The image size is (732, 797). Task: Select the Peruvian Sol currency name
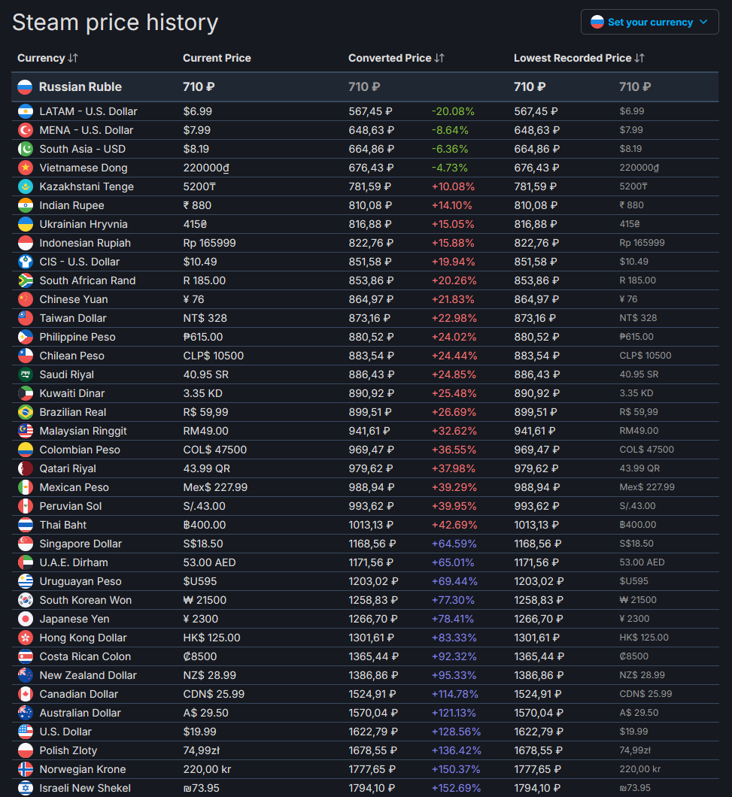click(x=71, y=506)
